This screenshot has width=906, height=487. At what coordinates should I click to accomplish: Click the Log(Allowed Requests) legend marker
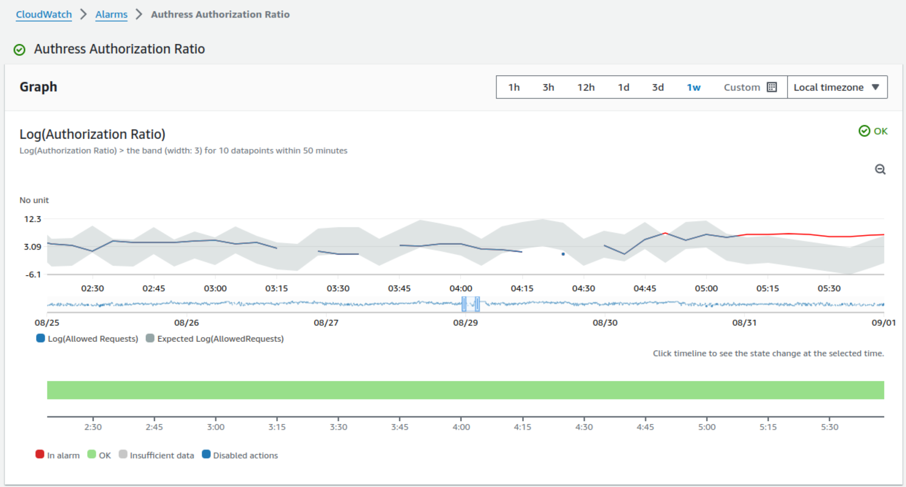(40, 338)
